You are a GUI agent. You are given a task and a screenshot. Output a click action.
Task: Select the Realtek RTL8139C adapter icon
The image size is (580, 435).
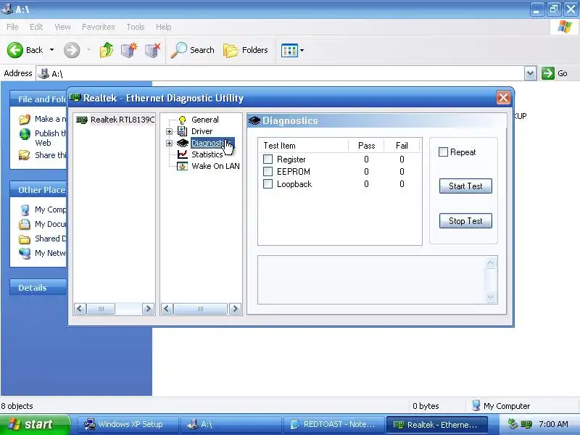(82, 120)
